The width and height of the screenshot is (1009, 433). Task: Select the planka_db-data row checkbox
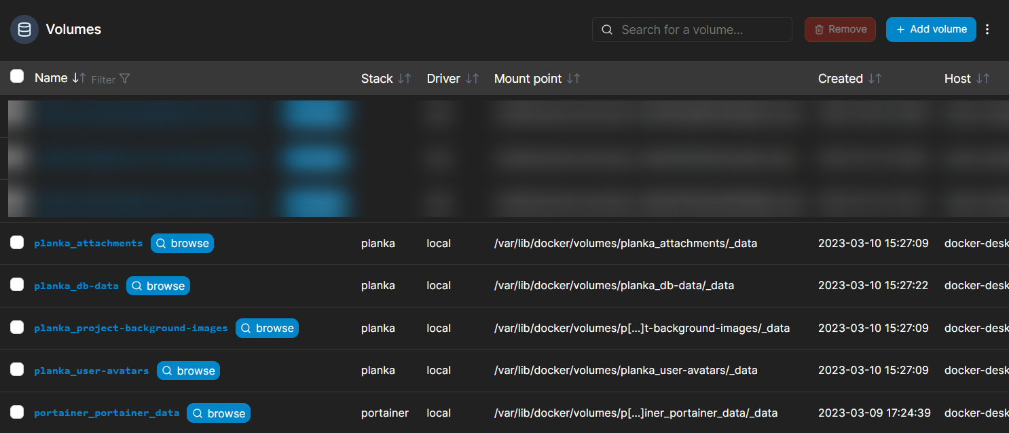pos(17,284)
